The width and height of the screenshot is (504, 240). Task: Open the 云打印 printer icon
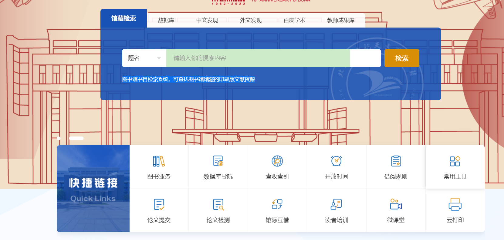(455, 205)
